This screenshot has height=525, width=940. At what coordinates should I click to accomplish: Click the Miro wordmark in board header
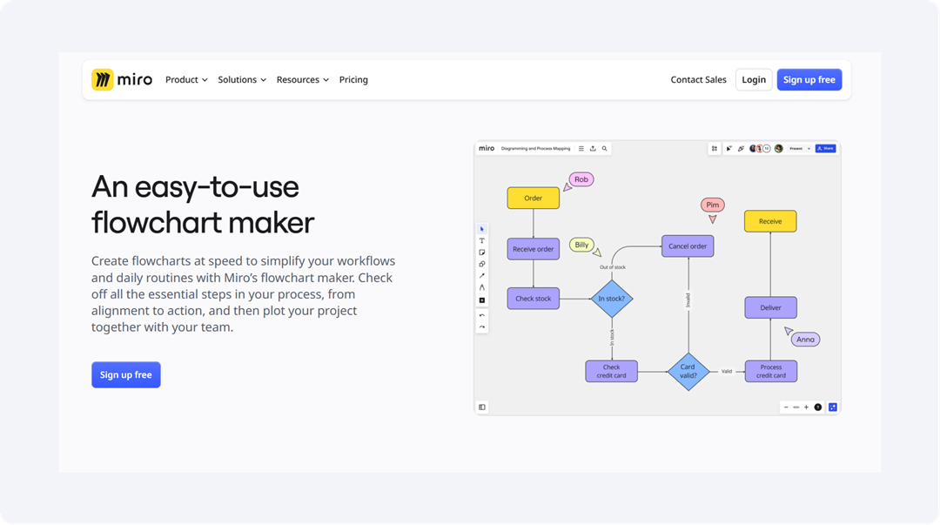coord(487,148)
